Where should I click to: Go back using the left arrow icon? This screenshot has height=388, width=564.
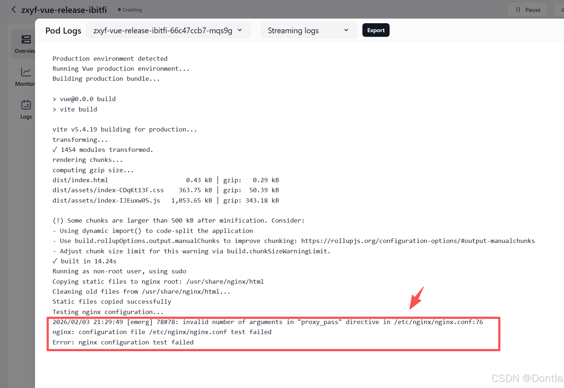[14, 10]
